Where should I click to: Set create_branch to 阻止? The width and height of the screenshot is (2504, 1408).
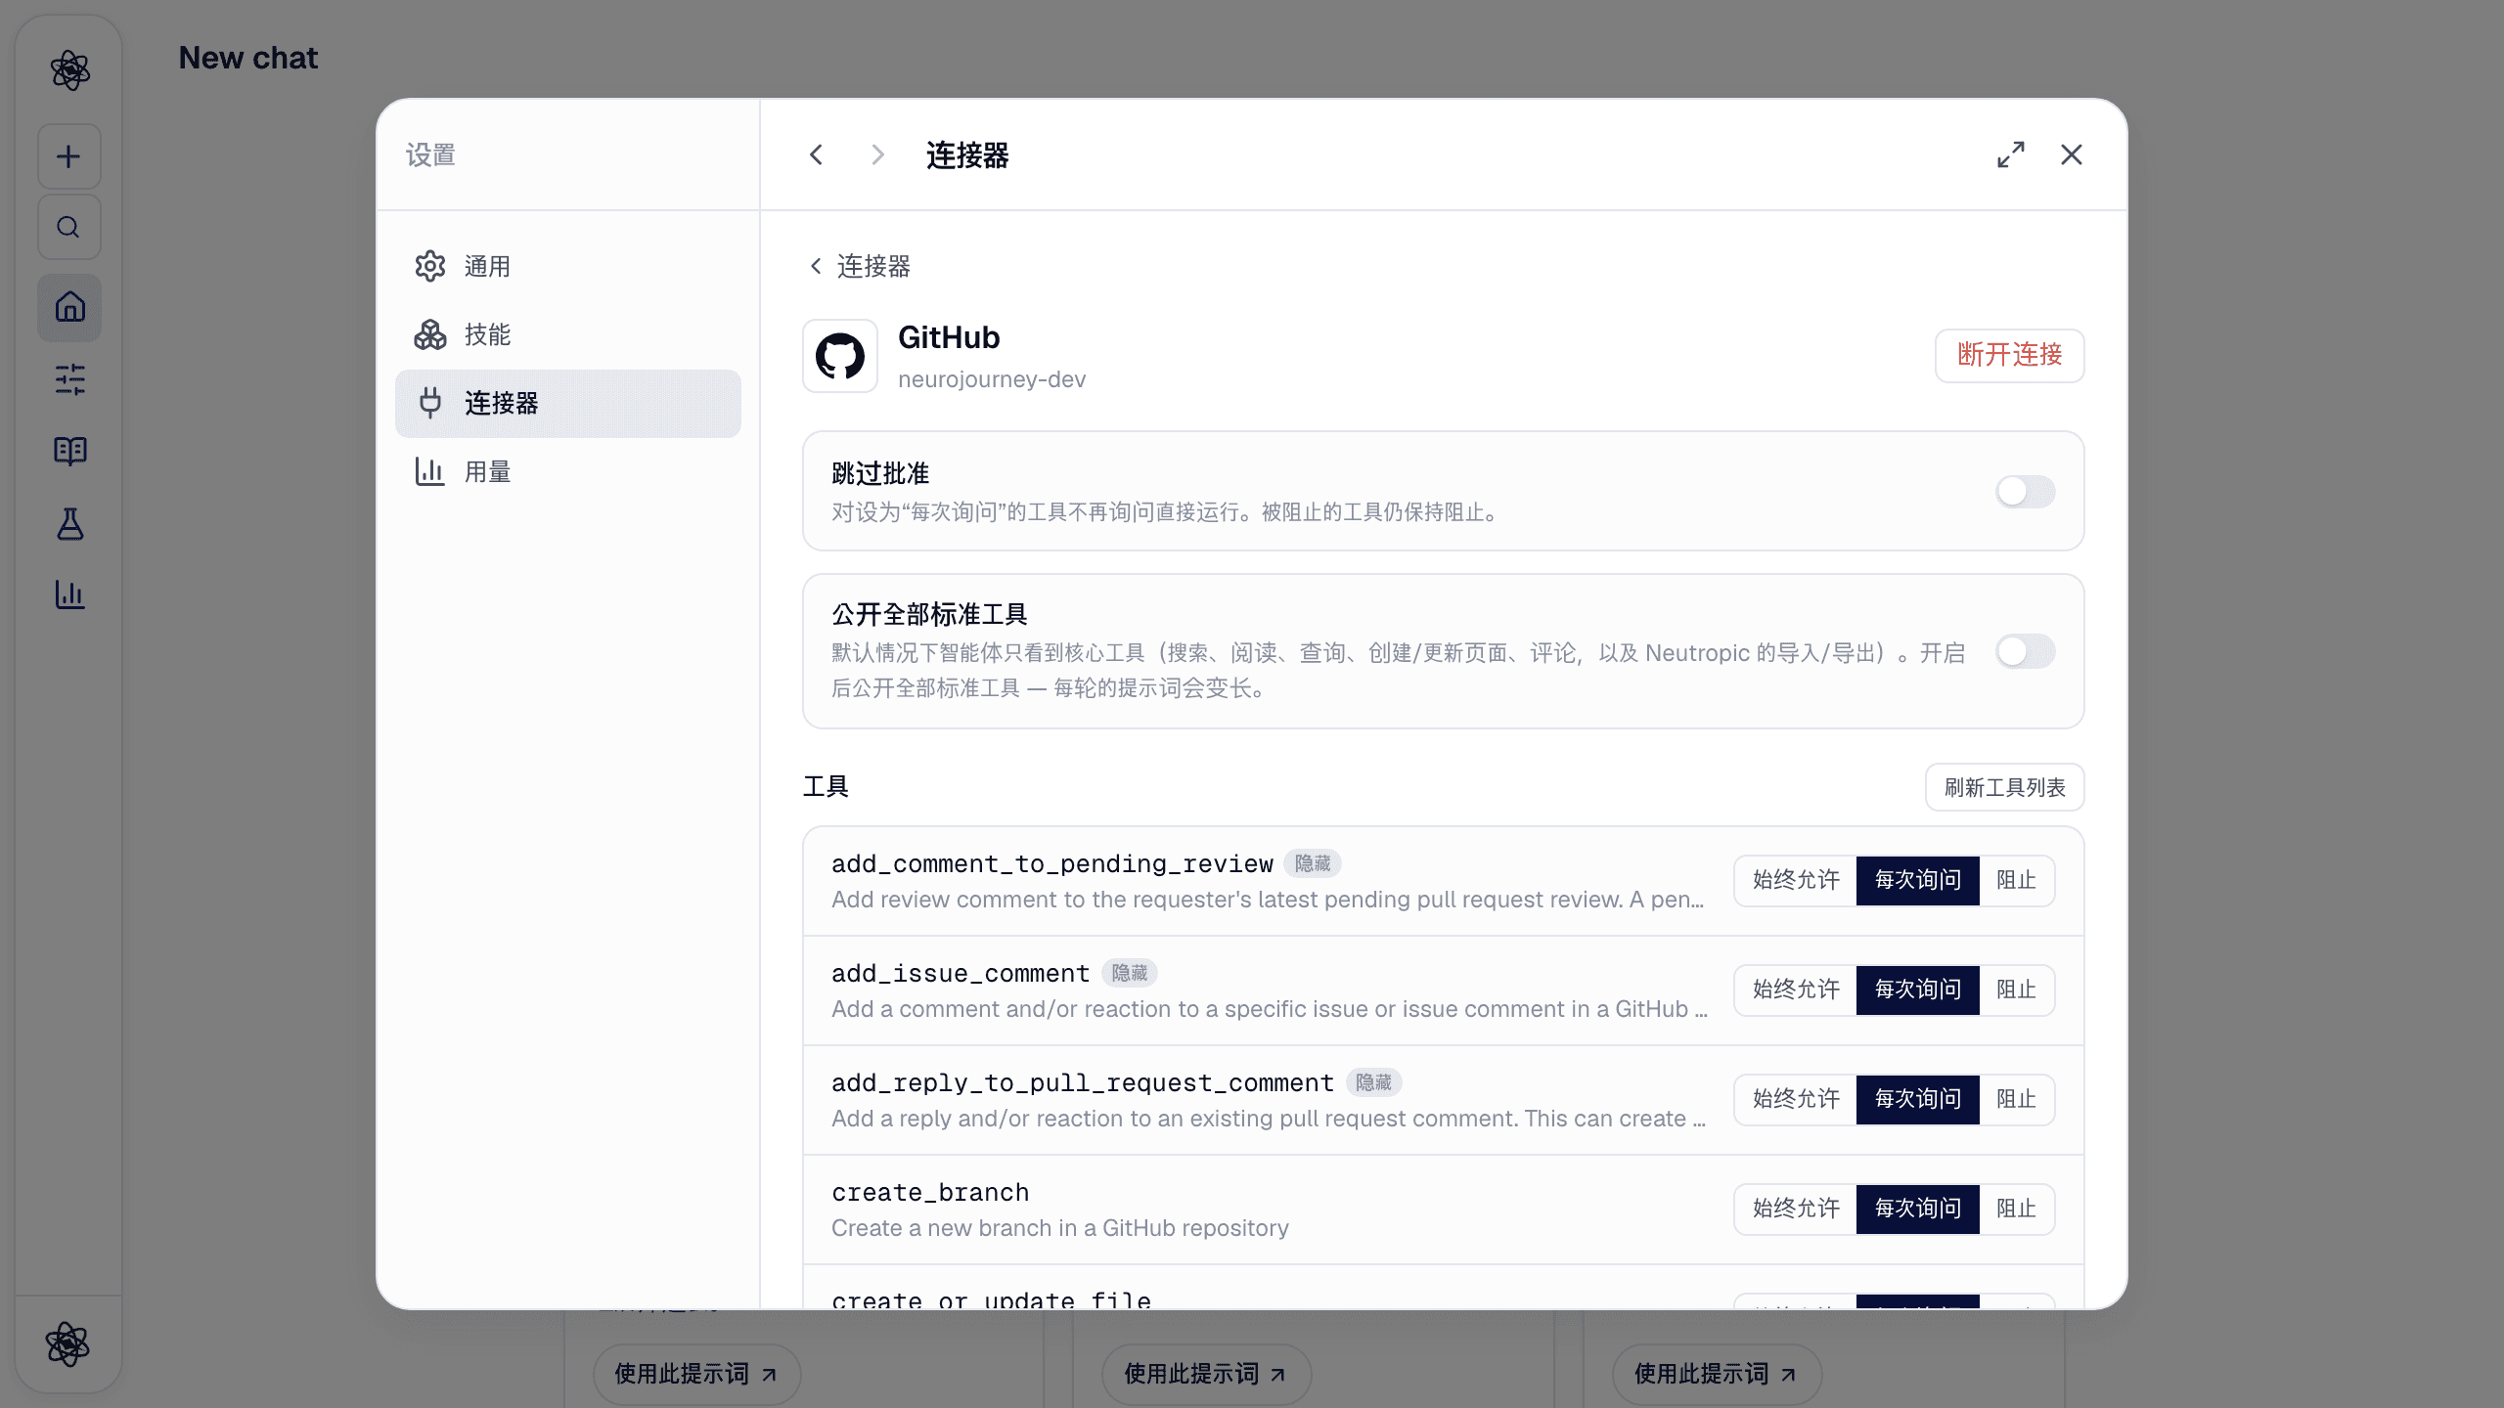click(2016, 1210)
